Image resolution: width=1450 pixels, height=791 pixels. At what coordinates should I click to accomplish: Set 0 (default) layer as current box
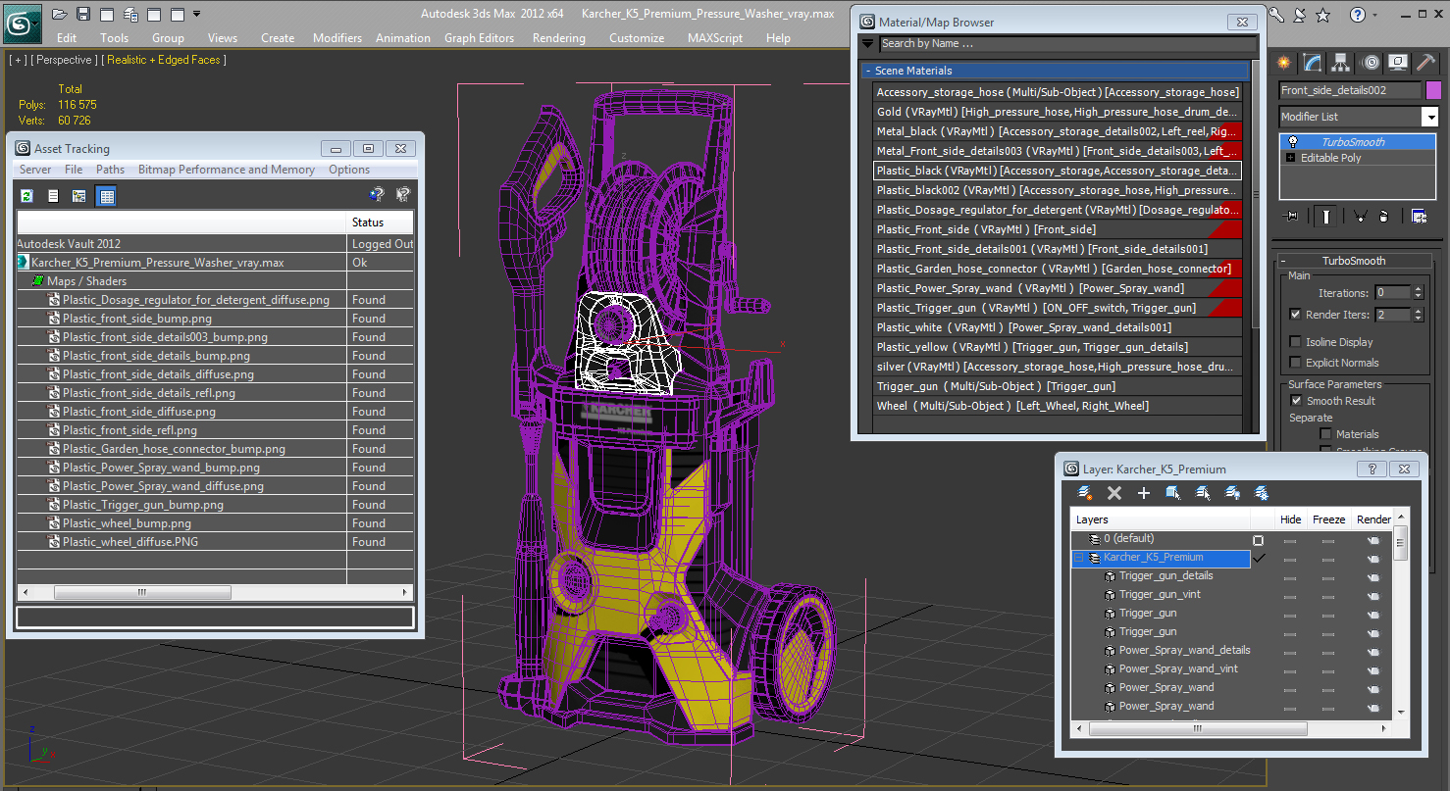1258,540
